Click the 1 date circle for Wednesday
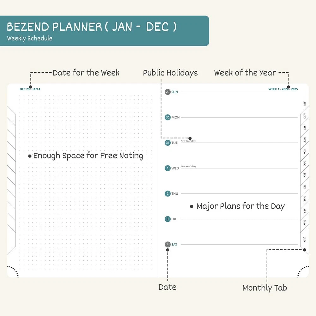 (167, 168)
